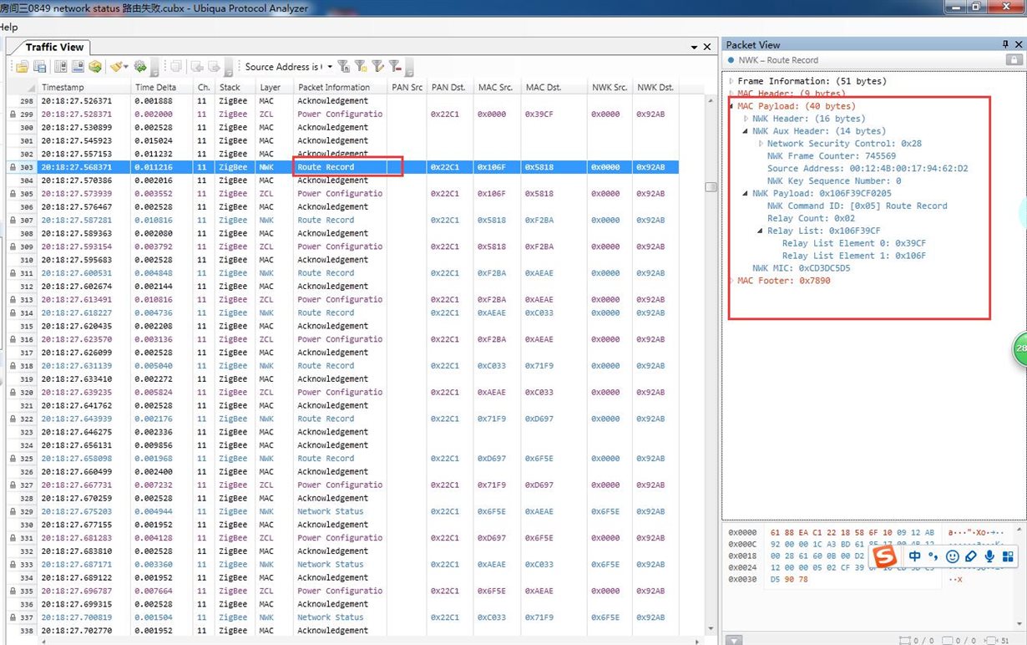Click the Sogou microphone voice input icon
This screenshot has height=645, width=1027.
coord(989,556)
